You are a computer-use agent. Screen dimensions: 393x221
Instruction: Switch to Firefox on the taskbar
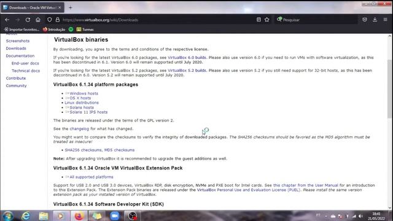[79, 215]
